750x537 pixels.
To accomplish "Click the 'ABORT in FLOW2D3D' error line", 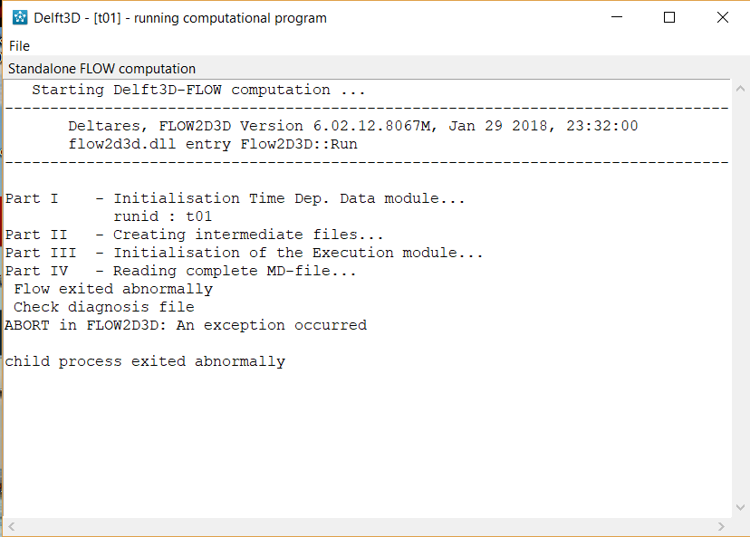I will coord(186,325).
